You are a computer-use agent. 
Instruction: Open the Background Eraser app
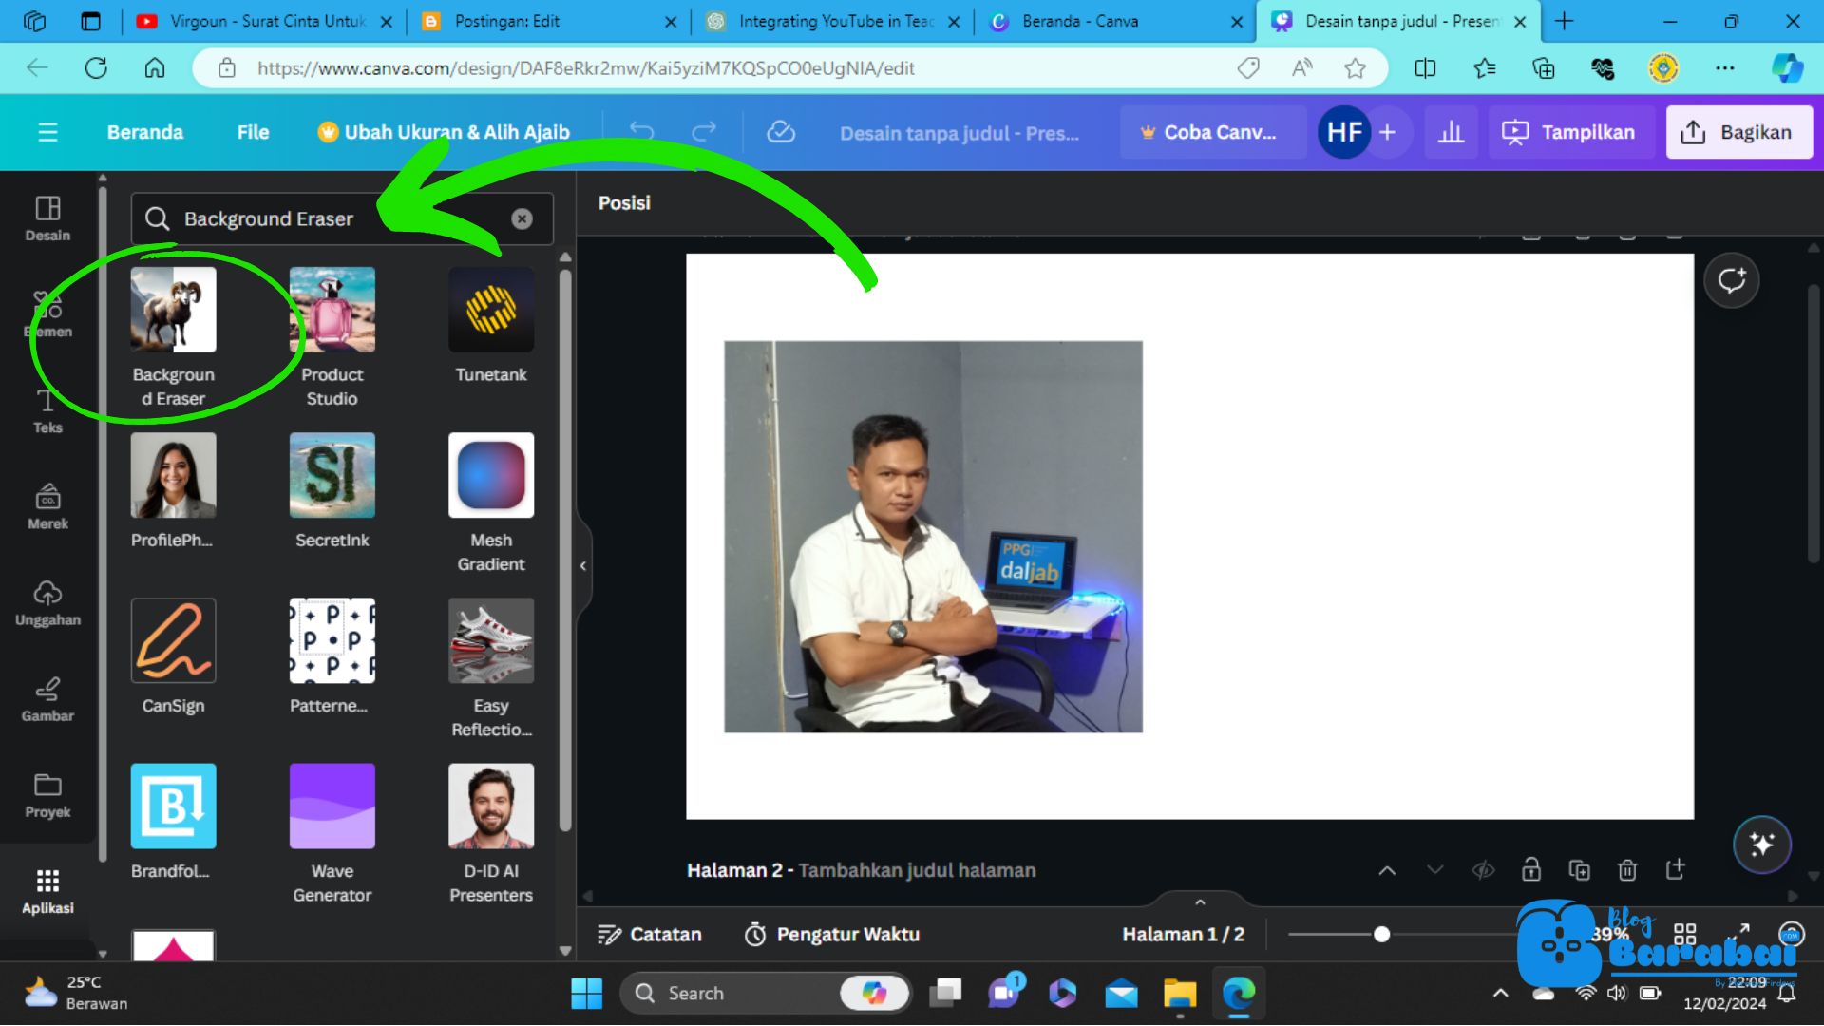point(173,310)
